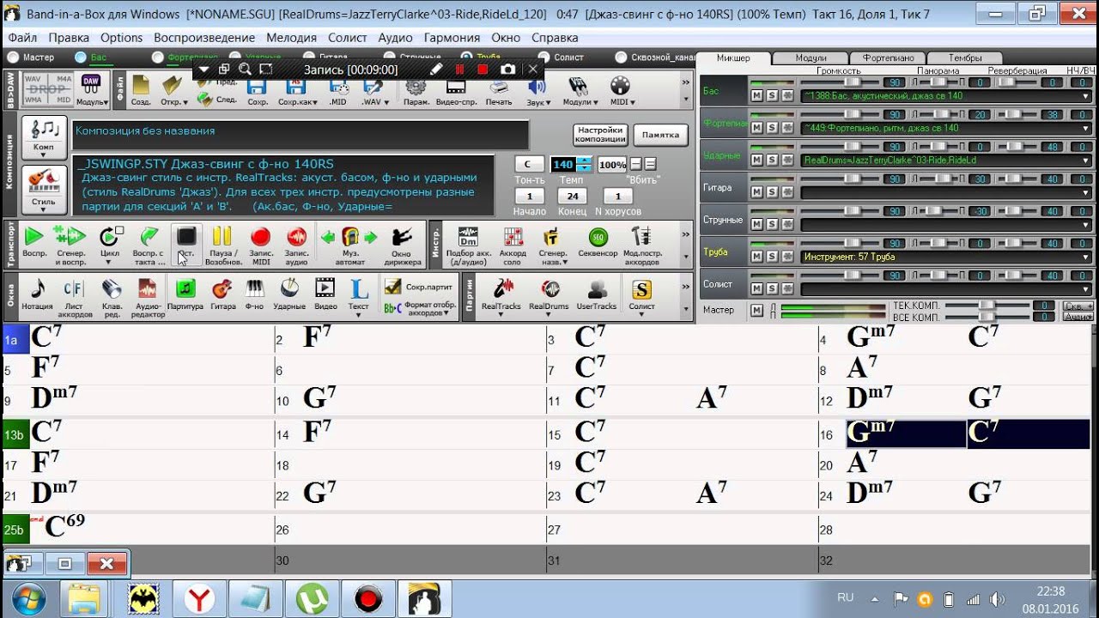Open Окно дирижера conductor window

pyautogui.click(x=401, y=245)
